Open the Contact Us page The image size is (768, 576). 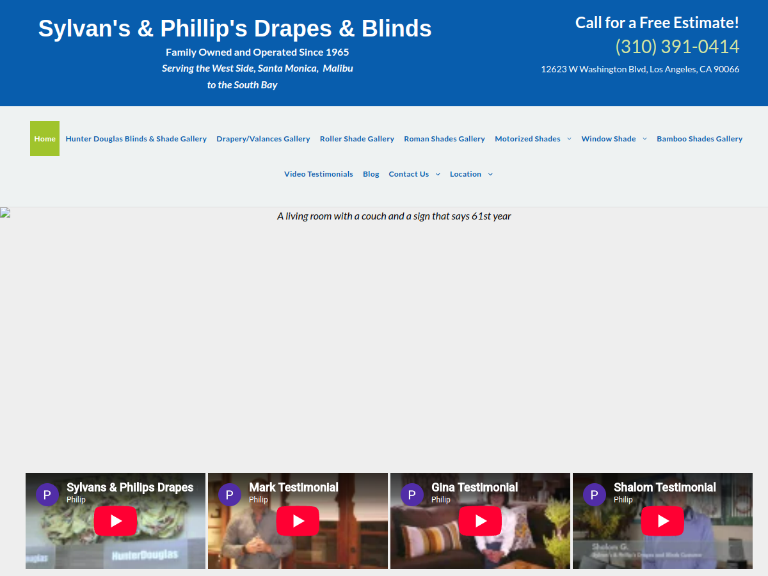[x=409, y=174]
